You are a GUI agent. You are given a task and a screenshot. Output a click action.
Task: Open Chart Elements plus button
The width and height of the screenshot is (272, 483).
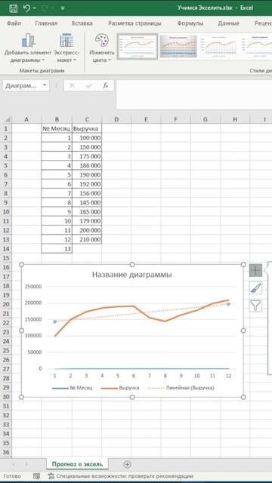[x=255, y=270]
